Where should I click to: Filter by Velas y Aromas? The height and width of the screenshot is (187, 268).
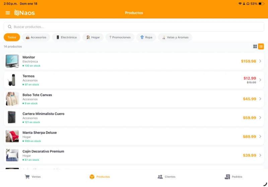[x=175, y=37]
